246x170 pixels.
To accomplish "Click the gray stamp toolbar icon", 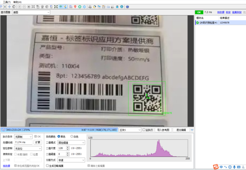I will pos(90,7).
